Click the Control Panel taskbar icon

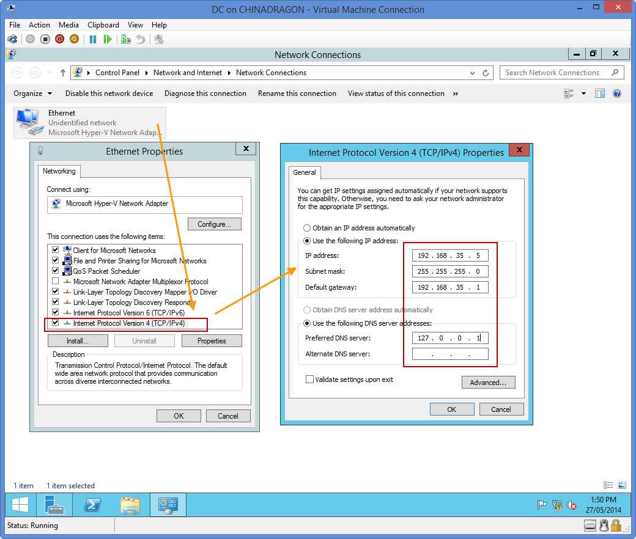(168, 505)
